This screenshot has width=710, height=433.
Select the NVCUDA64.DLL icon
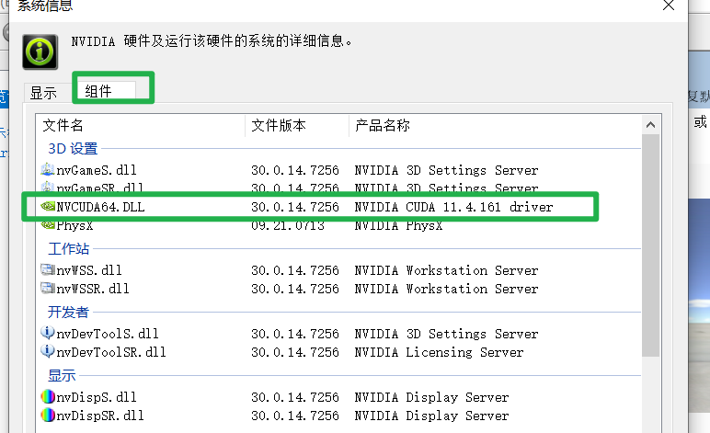[x=48, y=206]
